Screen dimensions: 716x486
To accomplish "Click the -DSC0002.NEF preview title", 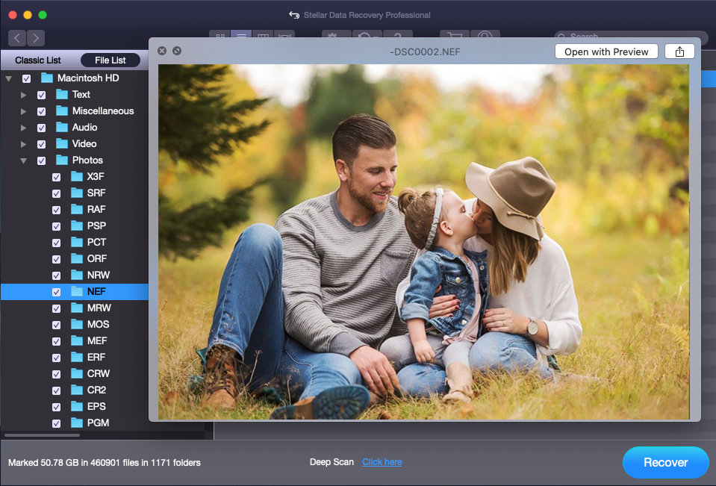I will coord(425,52).
